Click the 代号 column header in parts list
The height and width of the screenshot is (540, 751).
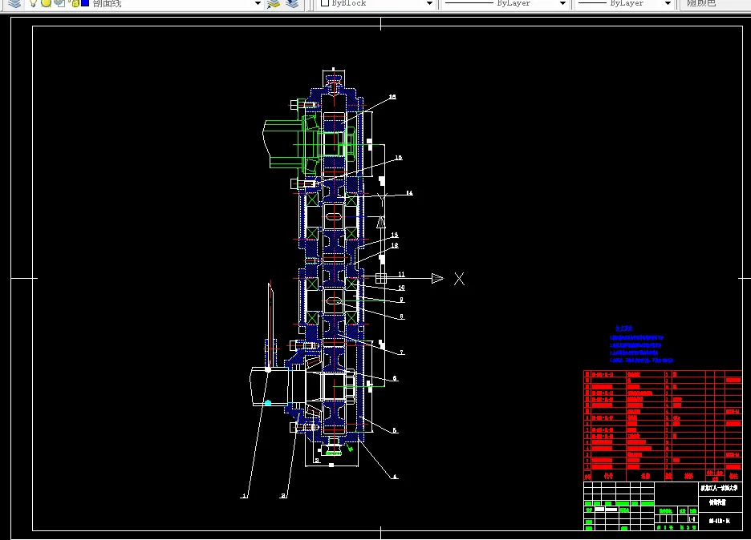tap(608, 476)
